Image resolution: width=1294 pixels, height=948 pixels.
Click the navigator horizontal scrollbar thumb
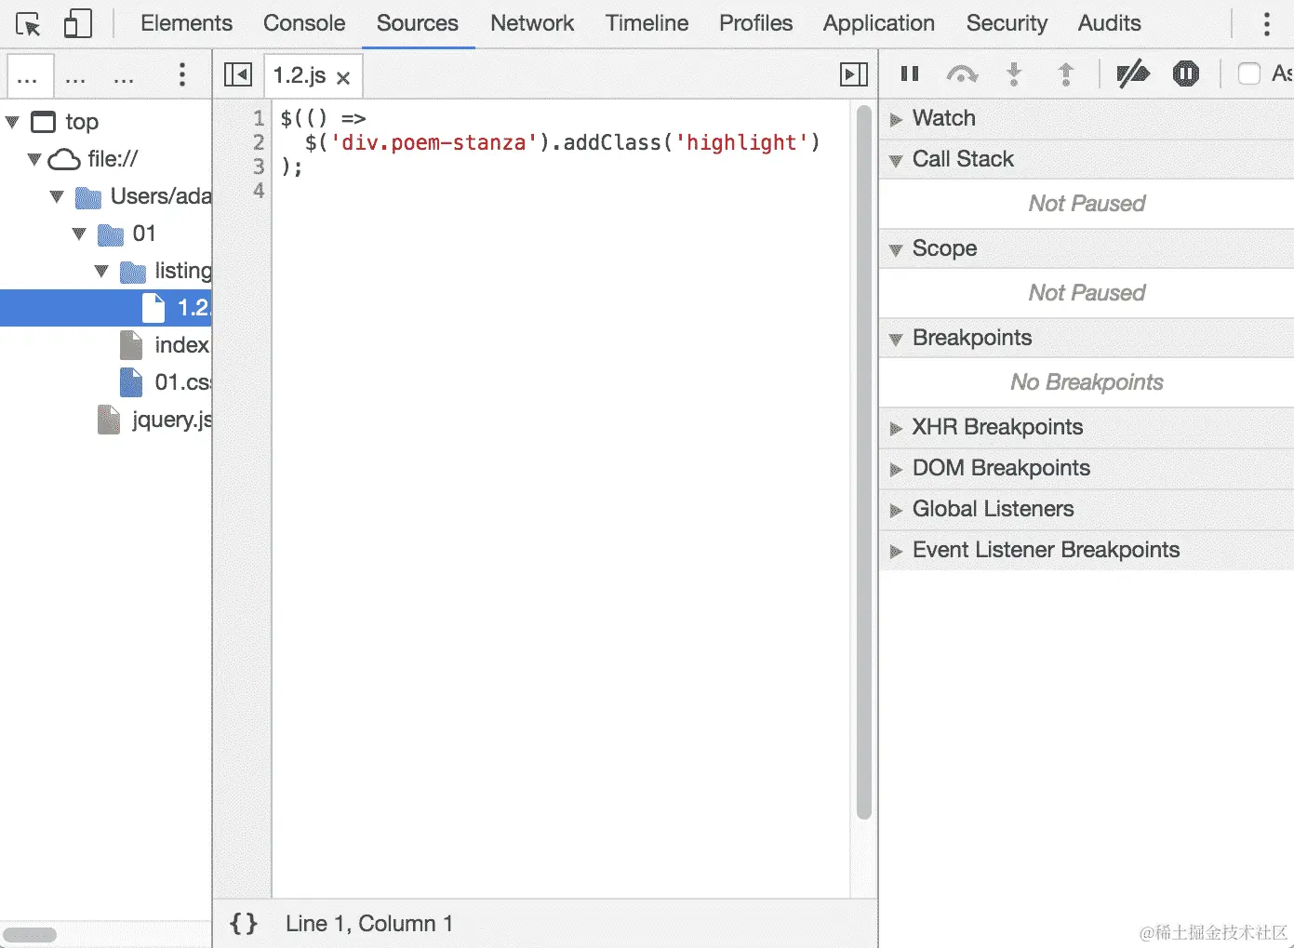coord(31,935)
